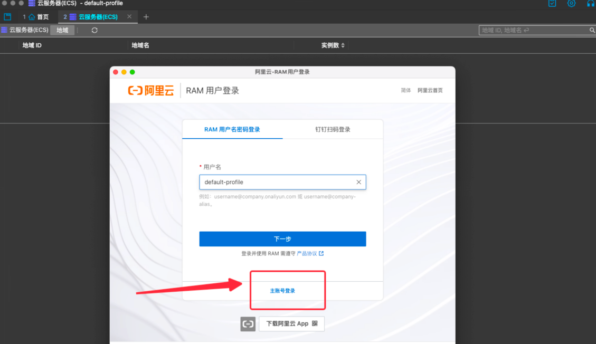Click the external link icon after 产品协议

tap(321, 253)
